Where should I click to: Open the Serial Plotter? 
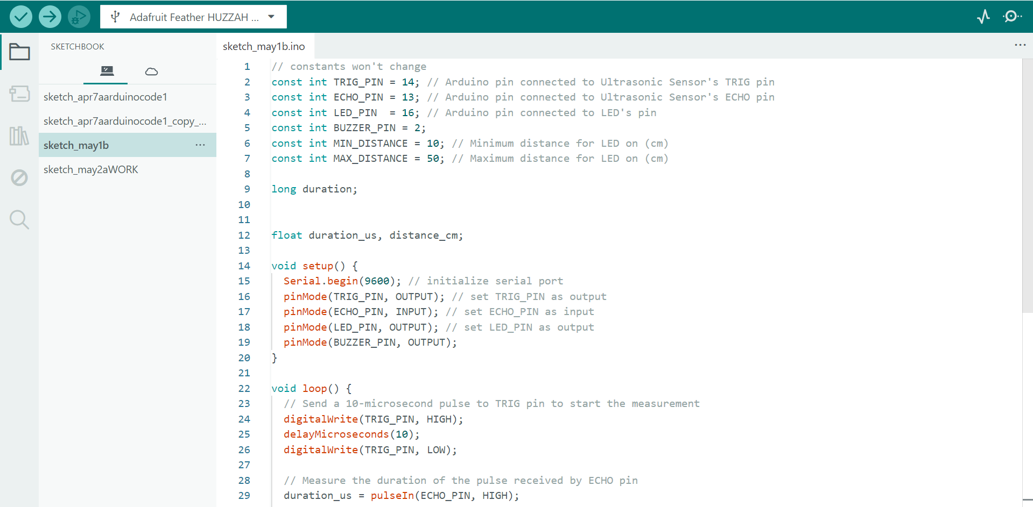coord(983,17)
